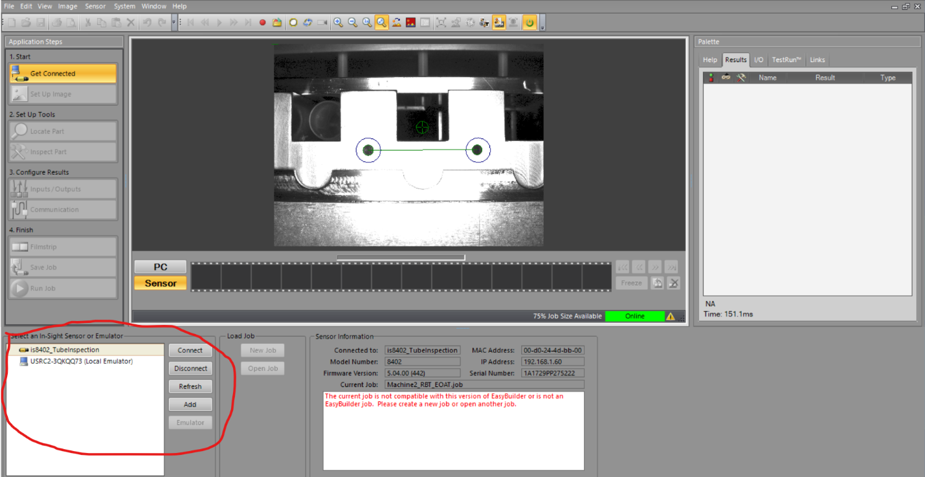Click the red Record button in toolbar
This screenshot has height=477, width=925.
(x=263, y=22)
